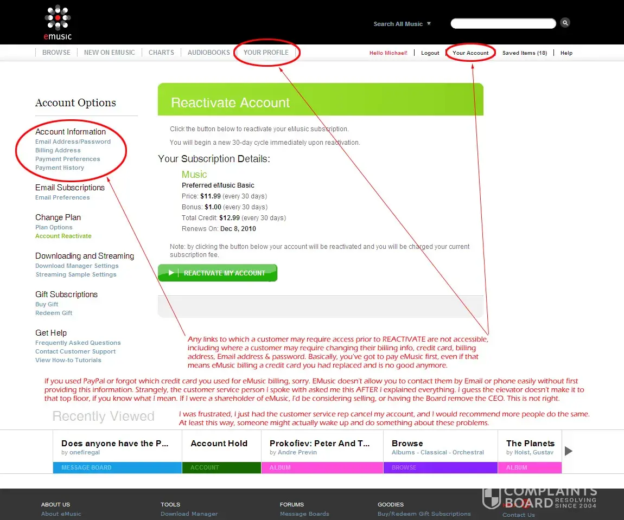Screen dimensions: 624x520
Task: Click Preferred eMusic Basic text
Action: click(218, 185)
